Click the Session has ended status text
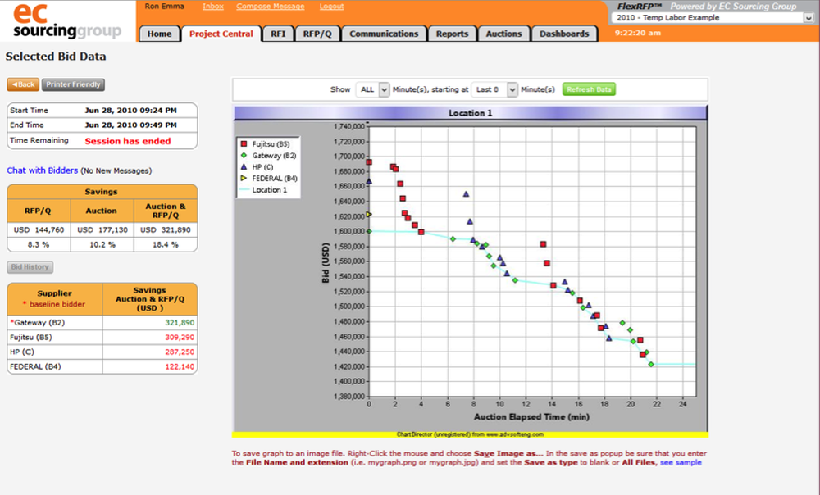 tap(128, 141)
